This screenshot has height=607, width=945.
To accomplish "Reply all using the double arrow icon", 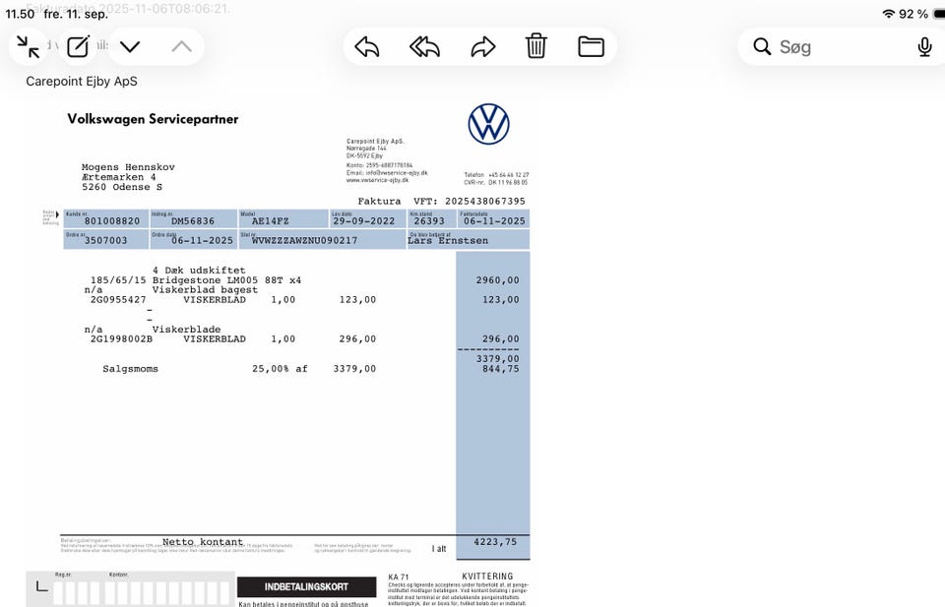I will (x=424, y=46).
